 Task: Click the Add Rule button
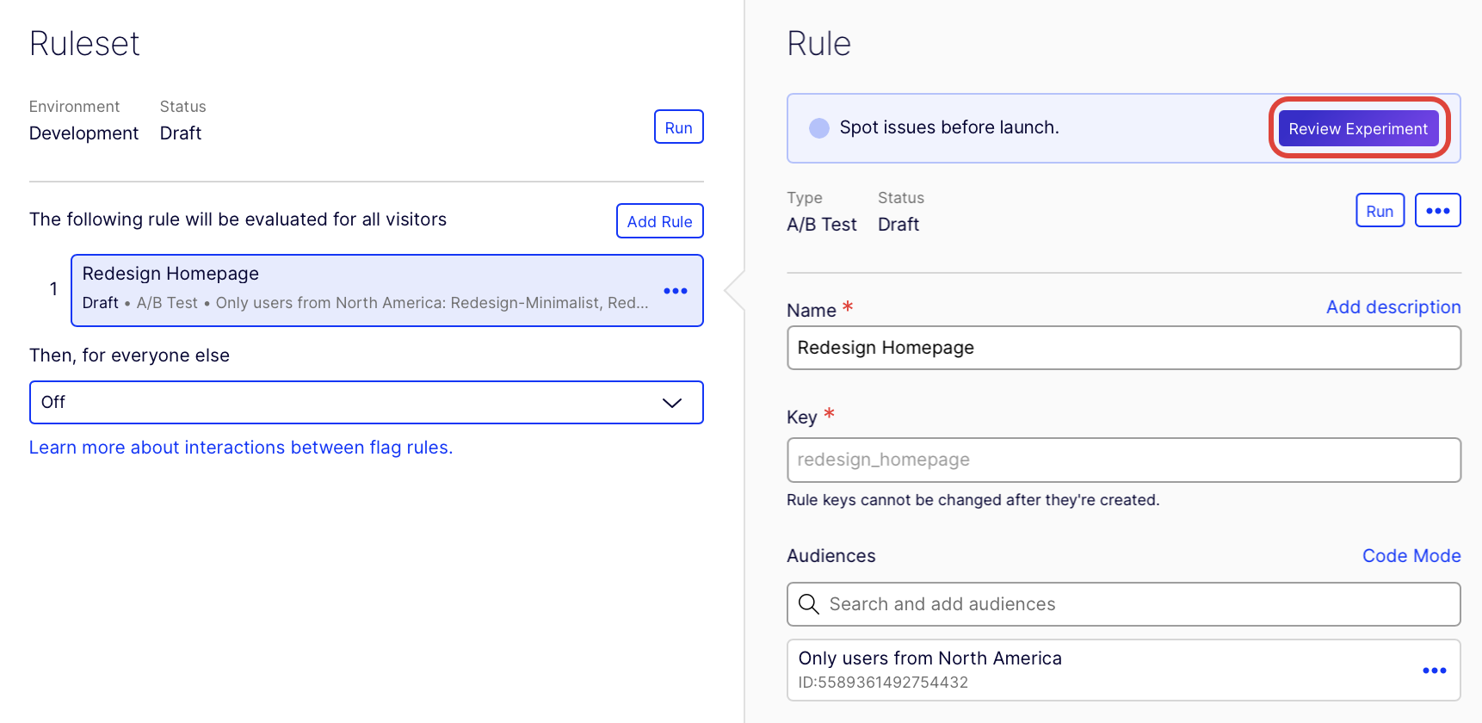click(659, 221)
